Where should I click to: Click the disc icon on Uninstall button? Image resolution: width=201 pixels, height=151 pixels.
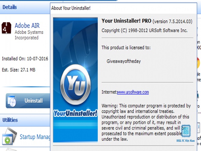tap(12, 101)
